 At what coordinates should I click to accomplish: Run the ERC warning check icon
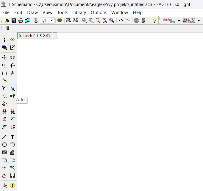coord(13,185)
